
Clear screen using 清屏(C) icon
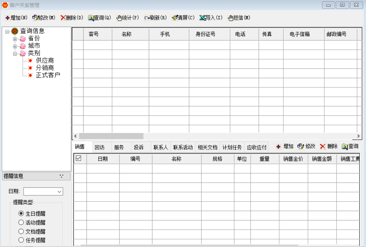175,18
